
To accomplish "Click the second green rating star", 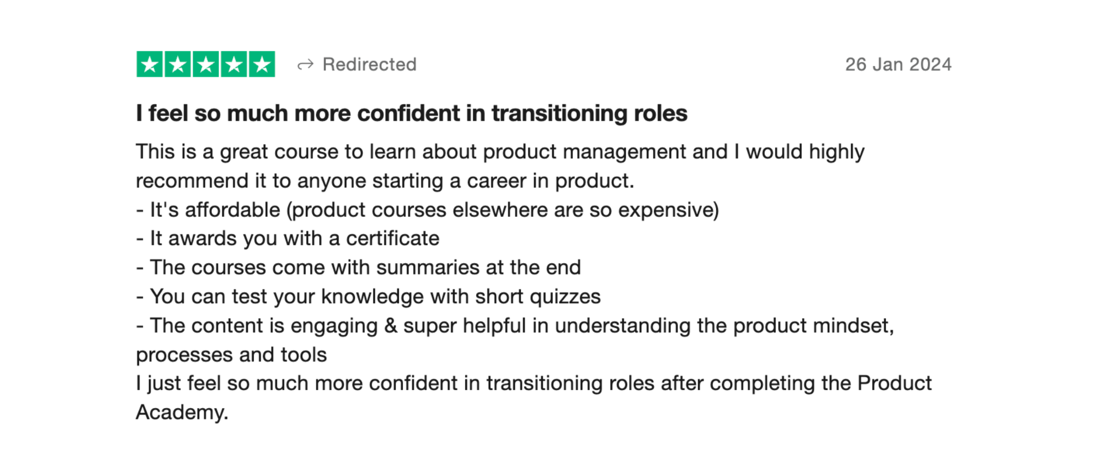I will [178, 64].
